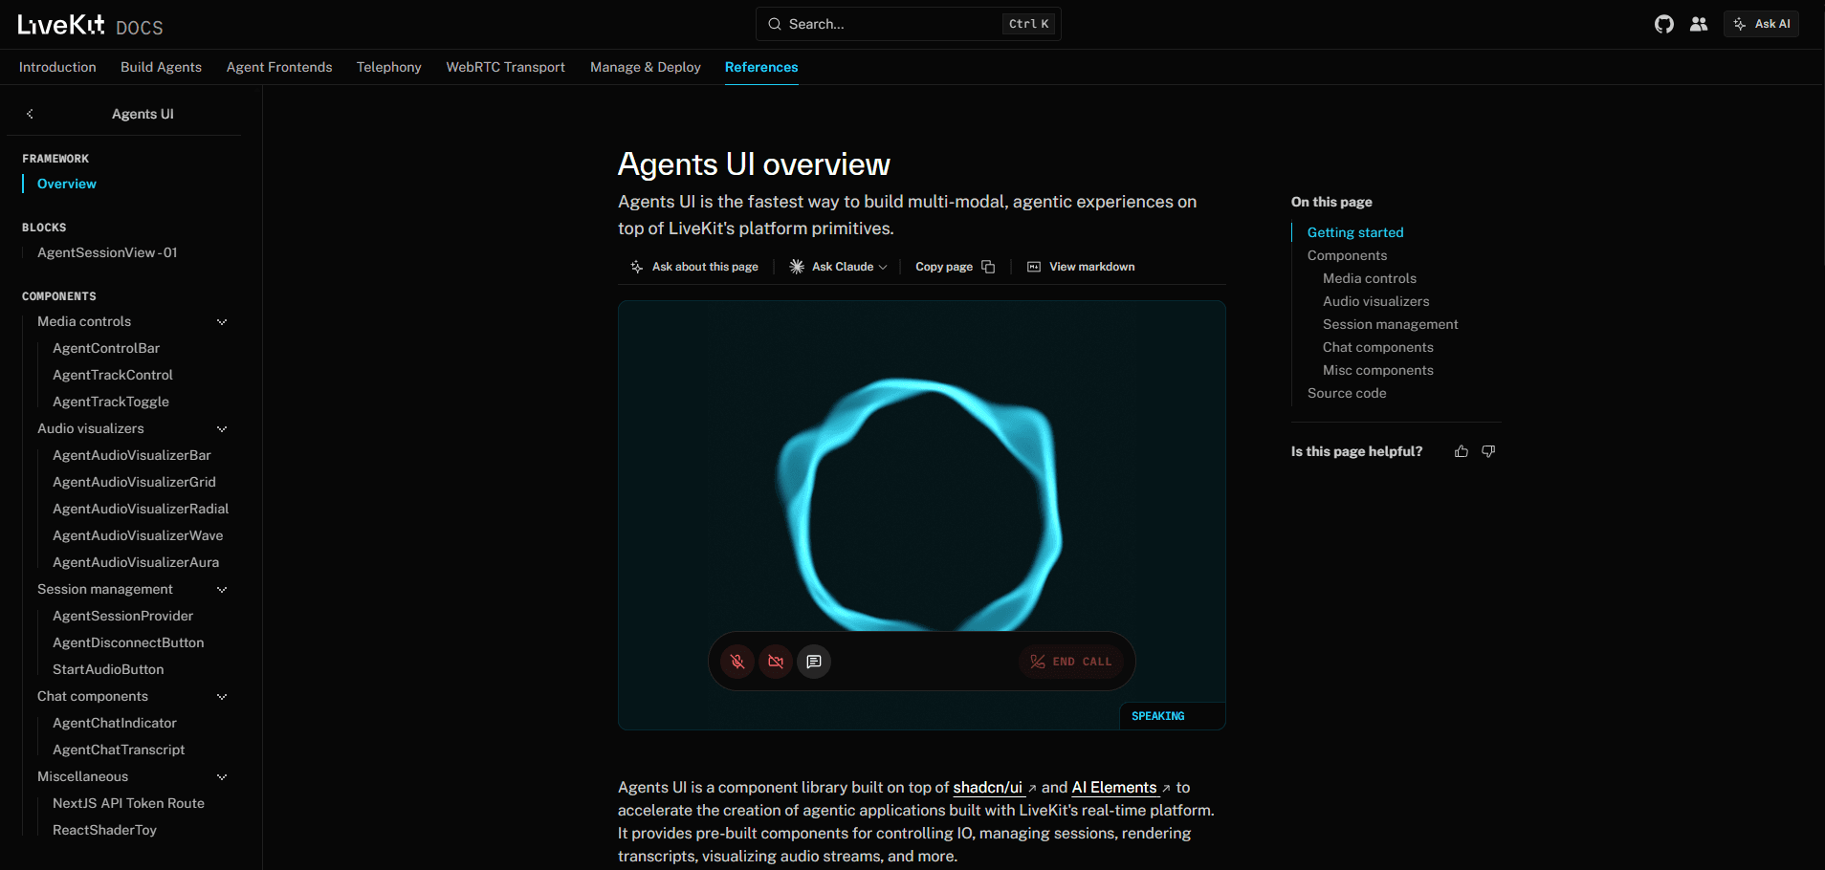Open the GitHub repository icon

click(1664, 24)
